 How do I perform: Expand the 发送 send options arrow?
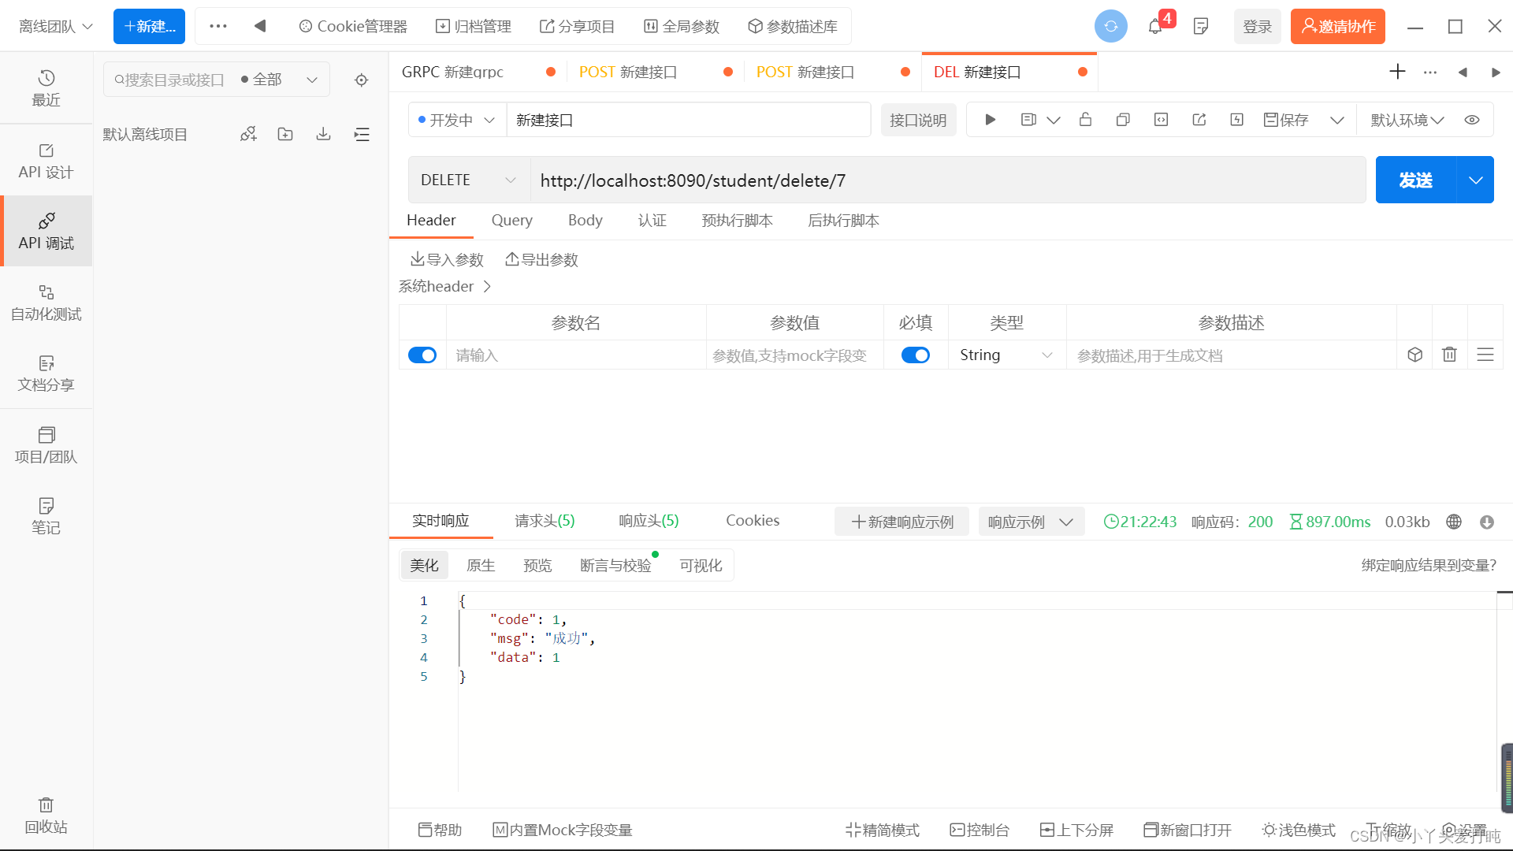pyautogui.click(x=1475, y=180)
